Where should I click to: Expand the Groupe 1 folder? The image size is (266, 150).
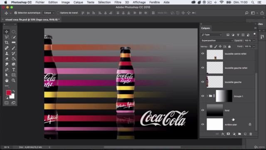207,96
